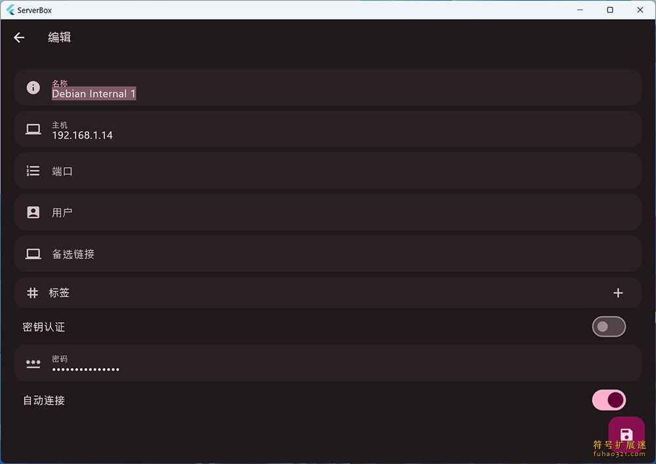Viewport: 656px width, 464px height.
Task: Click the hash icon beside 标签
Action: pyautogui.click(x=32, y=292)
